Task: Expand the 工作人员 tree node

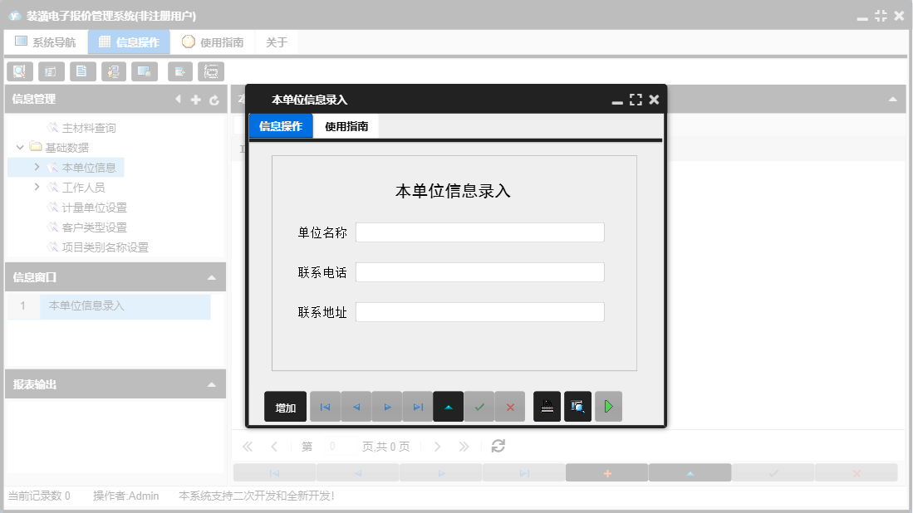Action: [x=36, y=187]
